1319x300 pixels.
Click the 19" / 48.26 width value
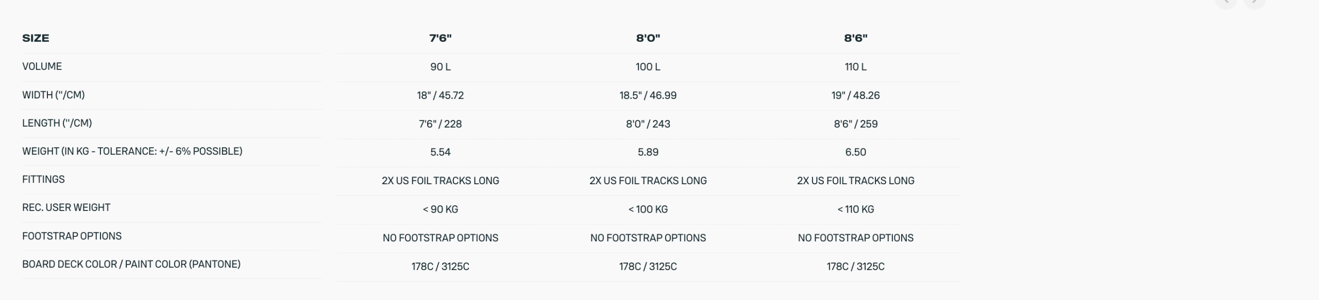pos(855,96)
